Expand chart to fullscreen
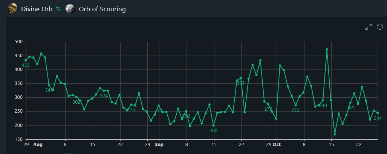The width and height of the screenshot is (387, 154). click(369, 27)
